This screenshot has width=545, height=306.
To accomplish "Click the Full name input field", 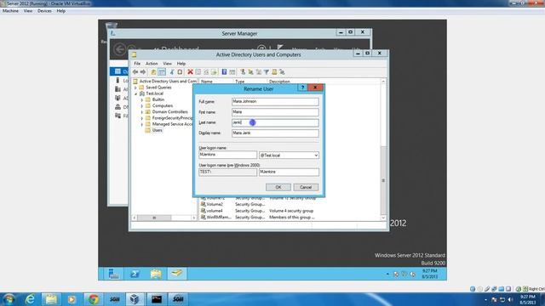I will (275, 102).
